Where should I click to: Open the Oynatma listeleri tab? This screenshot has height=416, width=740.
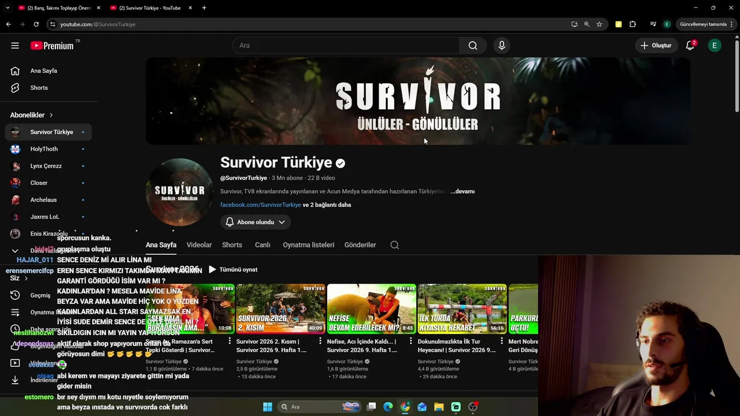click(308, 245)
